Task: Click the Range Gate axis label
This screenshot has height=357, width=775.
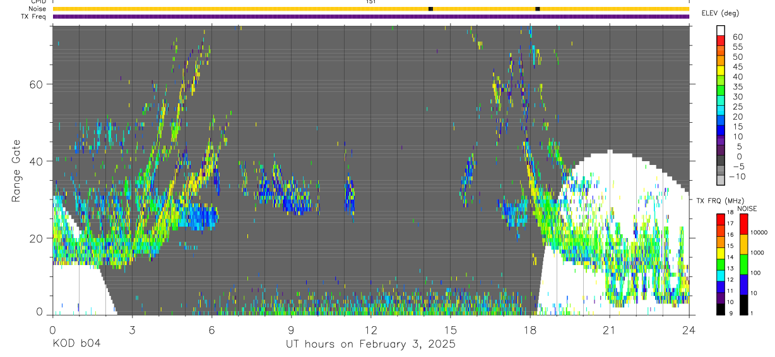Action: point(17,169)
